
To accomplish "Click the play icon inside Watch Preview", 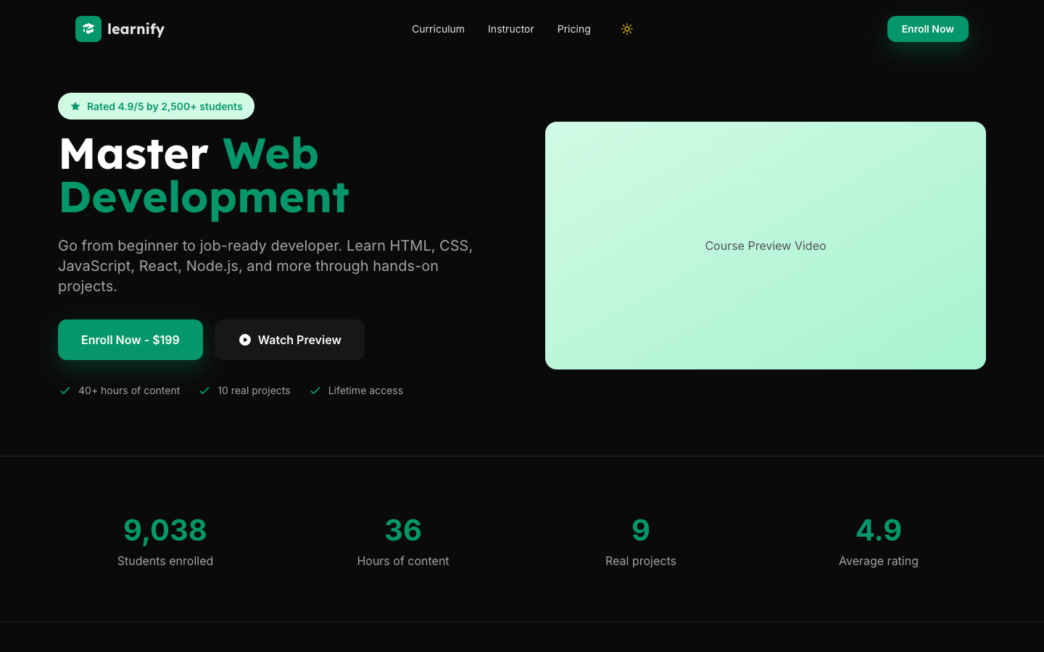I will [x=245, y=340].
